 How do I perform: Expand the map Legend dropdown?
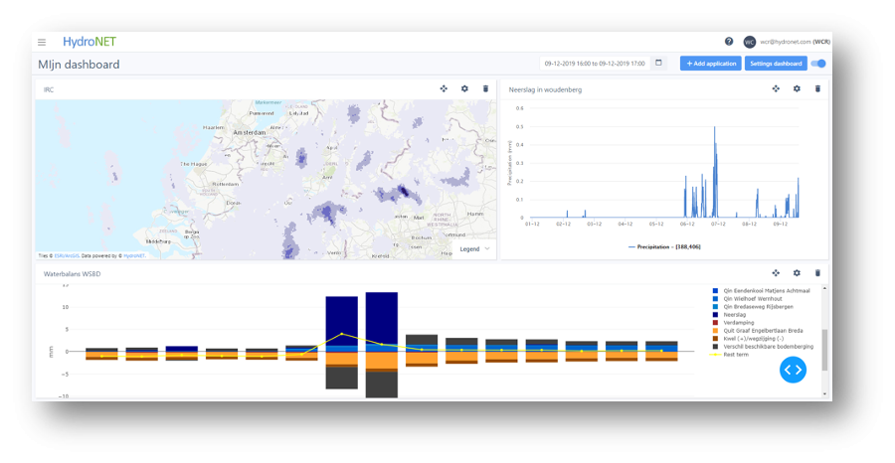coord(475,249)
